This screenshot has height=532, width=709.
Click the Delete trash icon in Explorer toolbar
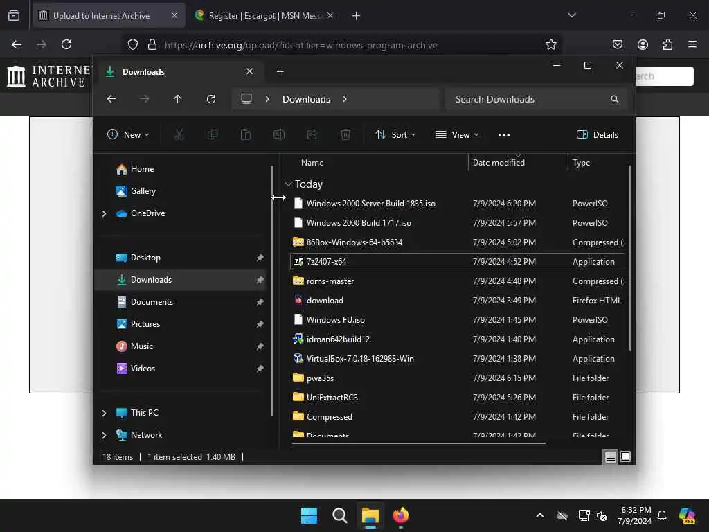pyautogui.click(x=345, y=135)
